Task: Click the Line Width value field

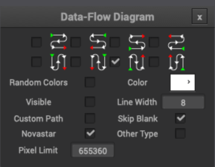Action: click(x=183, y=102)
